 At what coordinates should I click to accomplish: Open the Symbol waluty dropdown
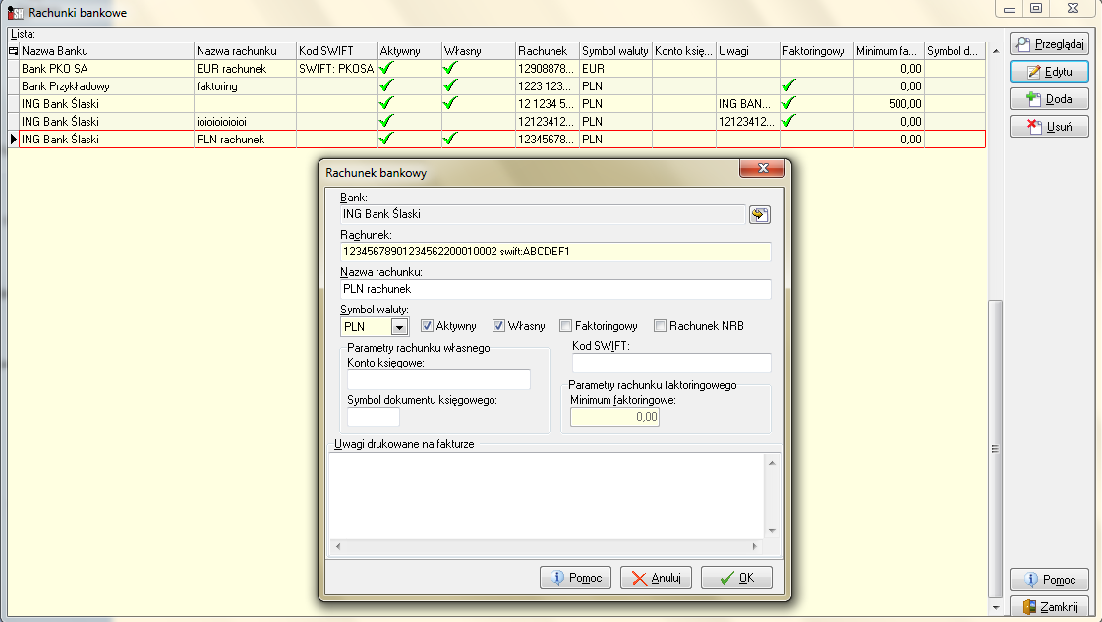pos(399,327)
